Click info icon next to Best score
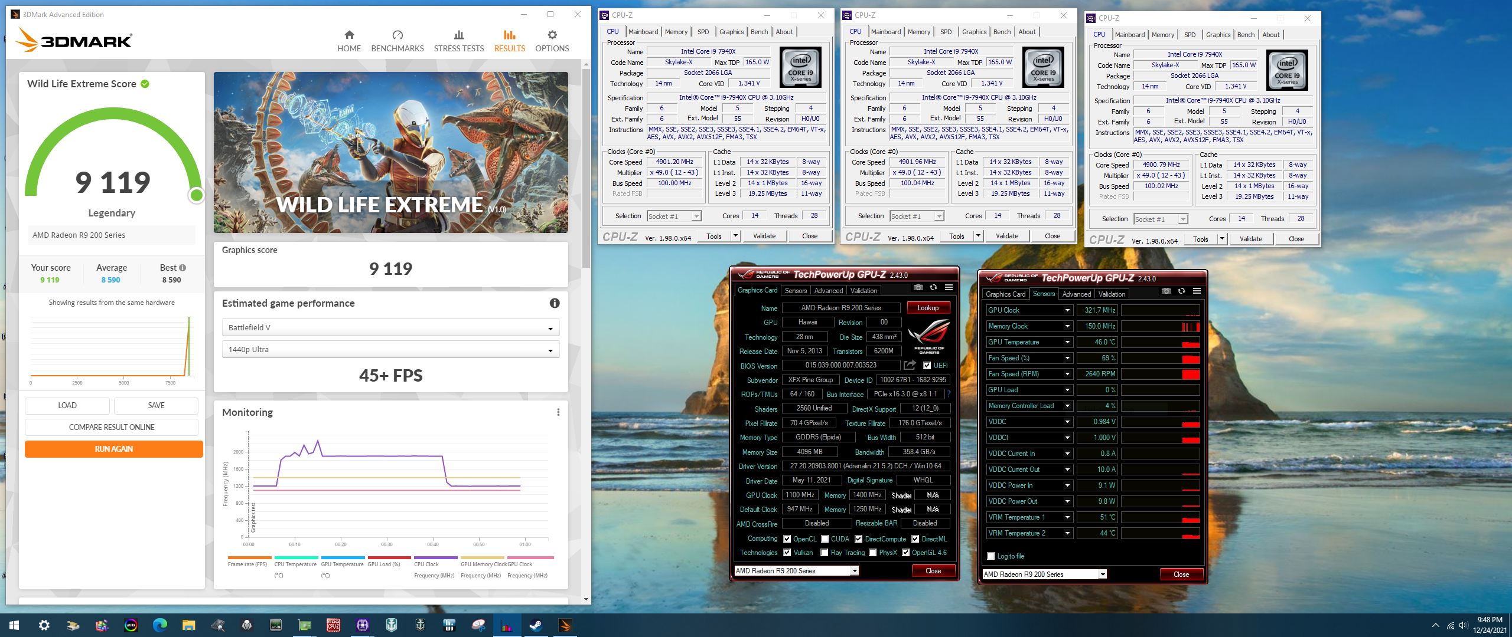 click(x=183, y=268)
